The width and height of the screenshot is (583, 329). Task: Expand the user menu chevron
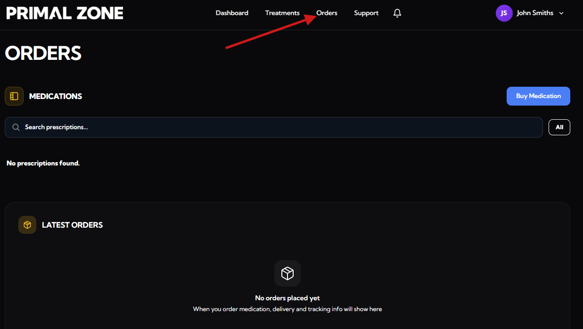click(561, 13)
